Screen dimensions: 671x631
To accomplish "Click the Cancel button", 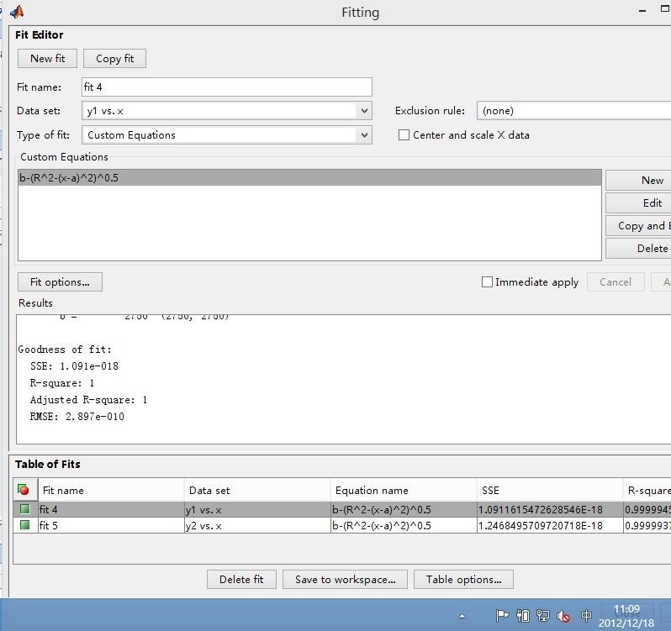I will click(616, 282).
